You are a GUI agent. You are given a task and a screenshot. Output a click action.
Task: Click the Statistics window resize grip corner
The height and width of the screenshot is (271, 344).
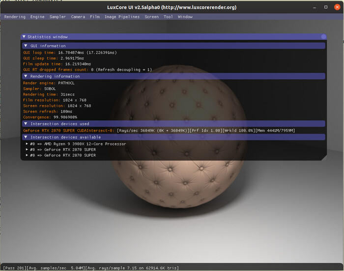tap(324, 158)
